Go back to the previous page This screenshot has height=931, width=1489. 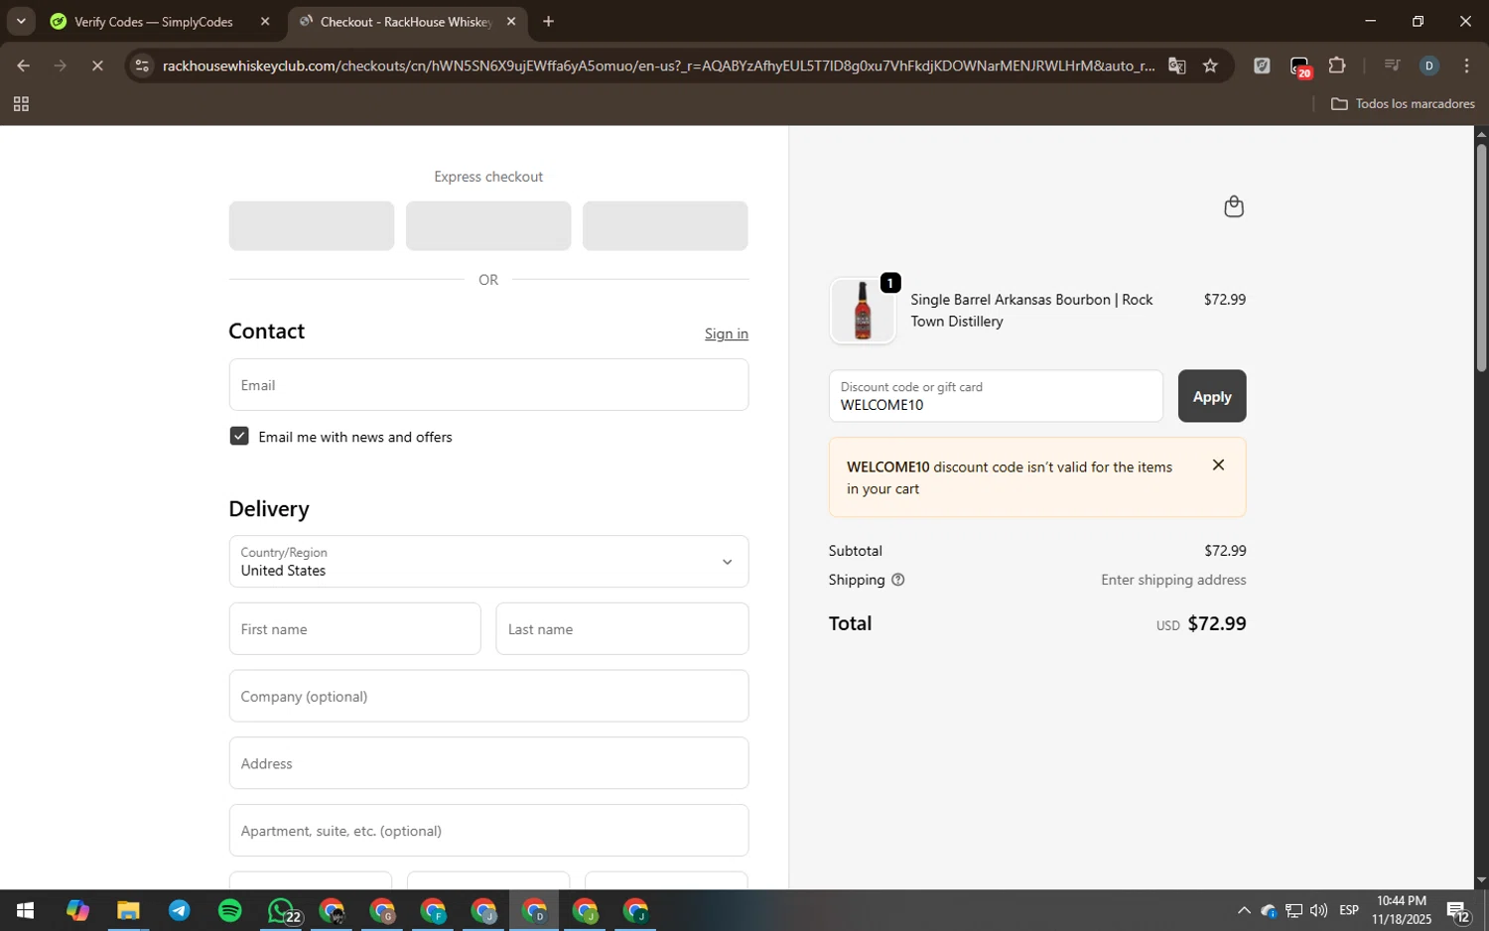pos(23,66)
